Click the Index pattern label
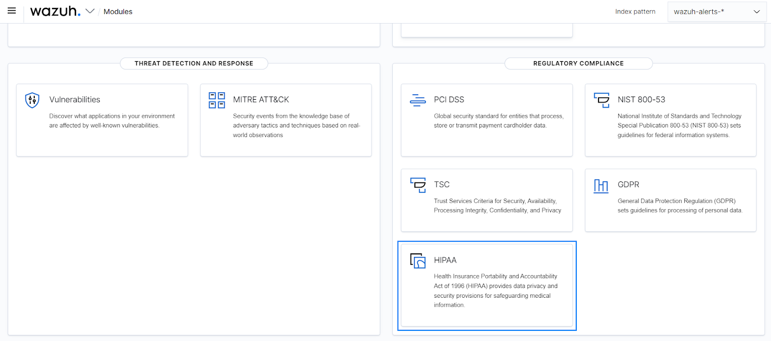 tap(635, 12)
